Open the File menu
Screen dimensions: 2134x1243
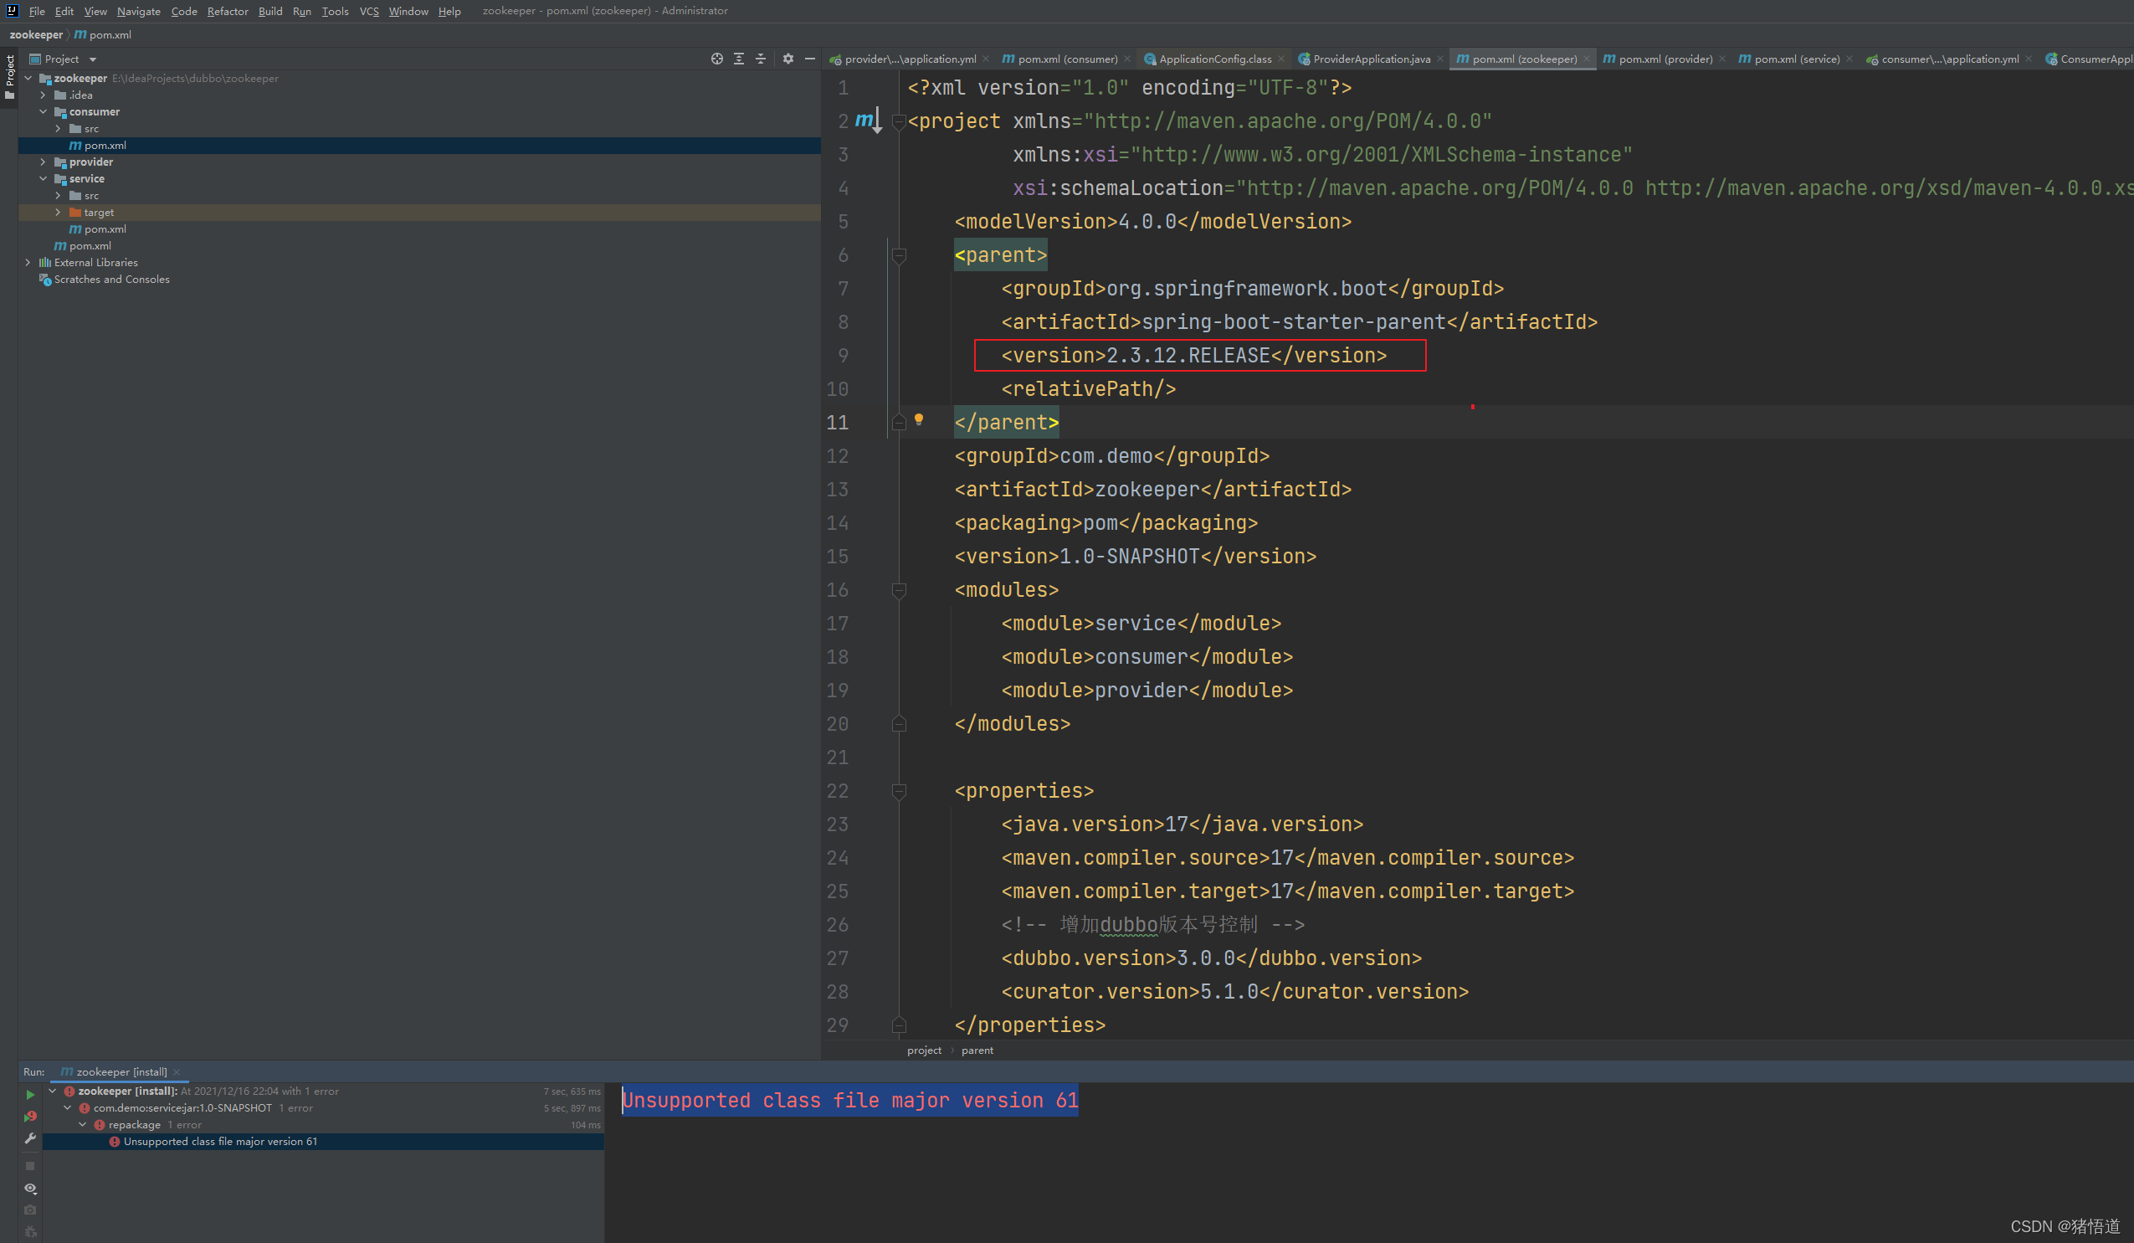(37, 11)
